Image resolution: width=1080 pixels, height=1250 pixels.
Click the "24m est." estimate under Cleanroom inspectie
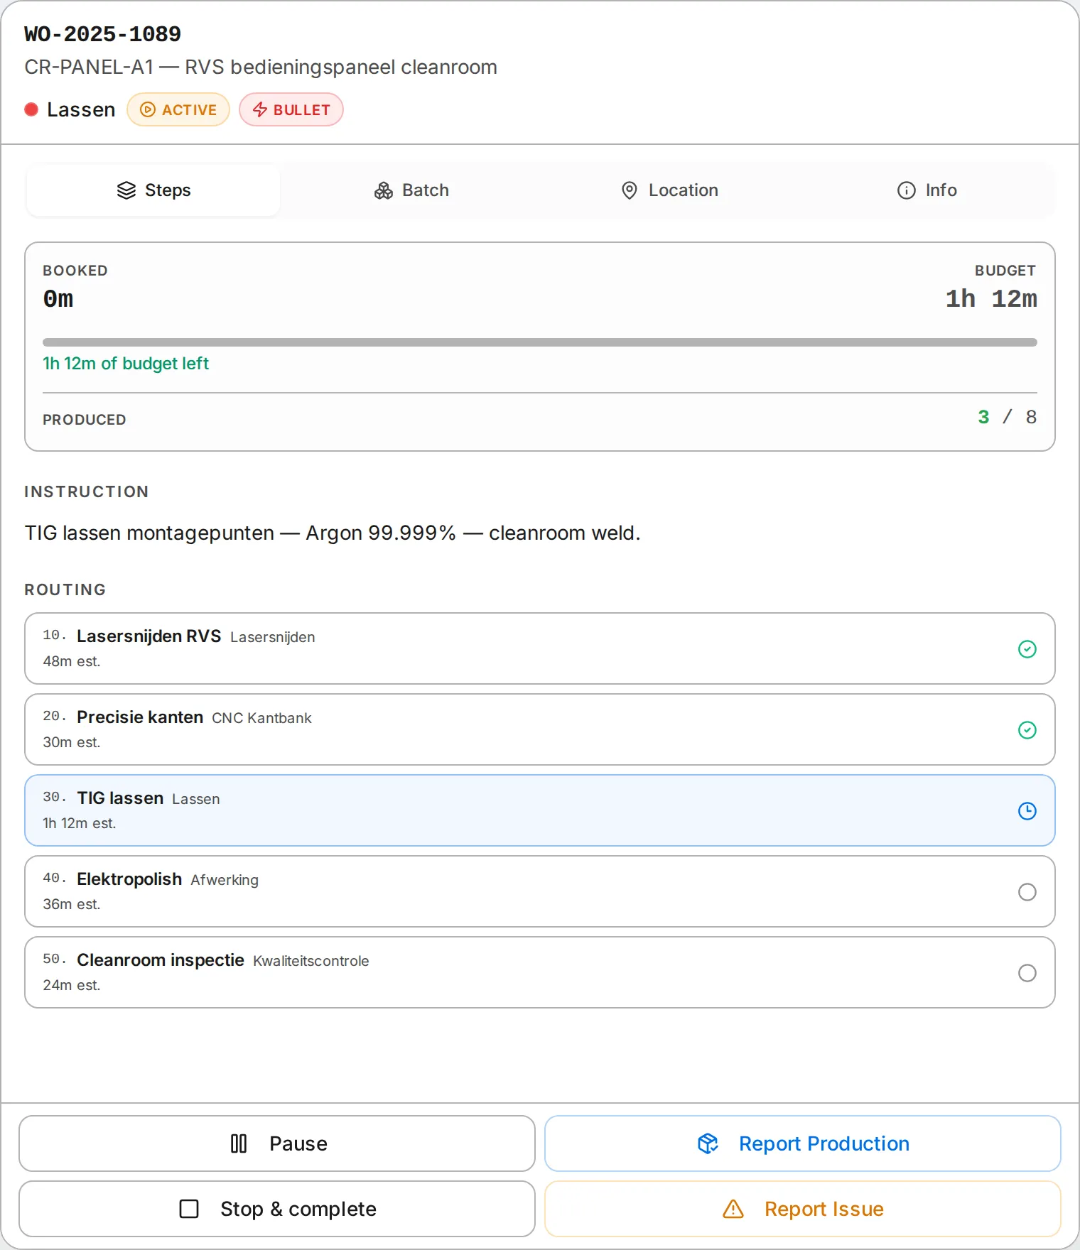click(x=72, y=985)
